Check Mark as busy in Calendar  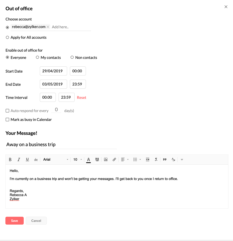[x=7, y=120]
